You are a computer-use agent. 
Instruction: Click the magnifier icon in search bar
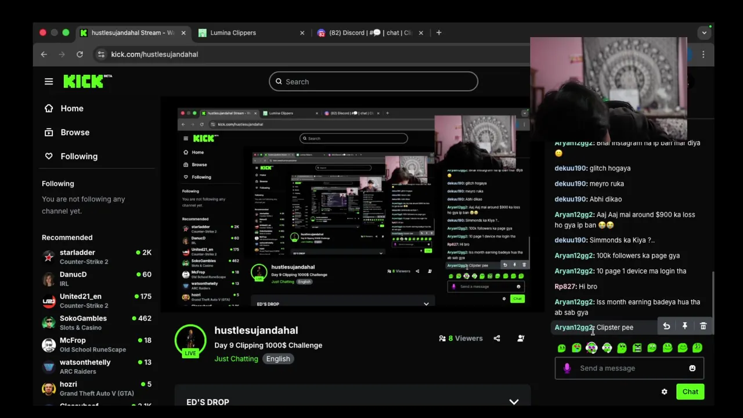tap(279, 82)
